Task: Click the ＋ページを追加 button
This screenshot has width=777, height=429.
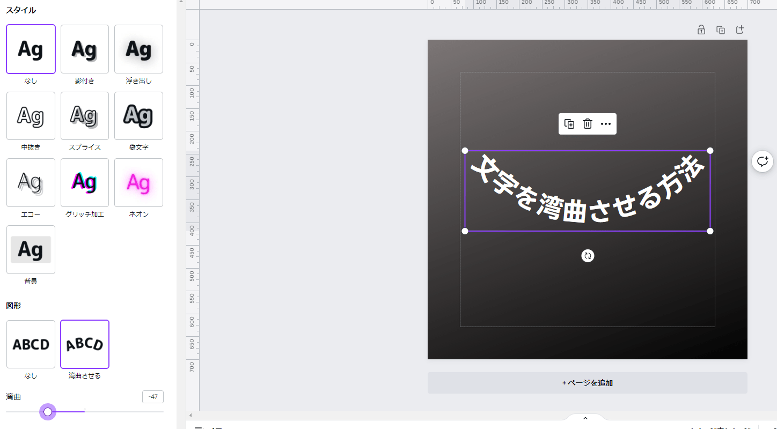Action: point(588,383)
